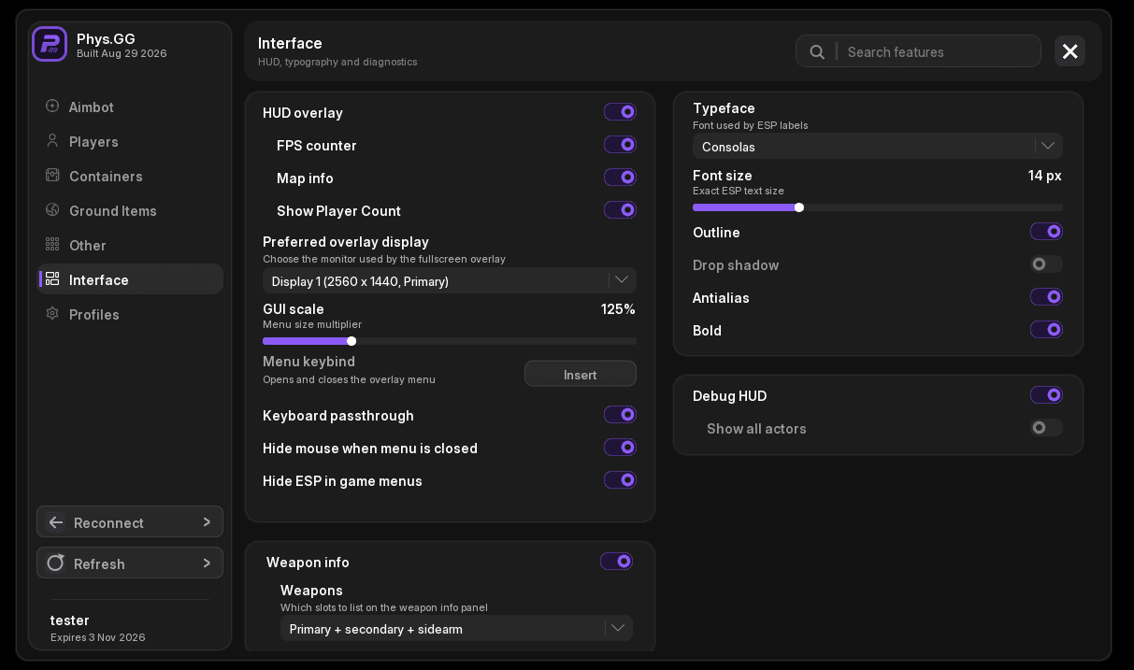The height and width of the screenshot is (670, 1134).
Task: Switch off Keyboard passthrough
Action: pos(620,415)
